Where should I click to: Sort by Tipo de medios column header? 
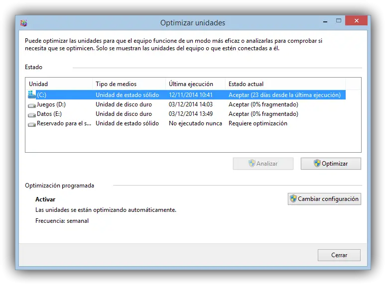(129, 84)
